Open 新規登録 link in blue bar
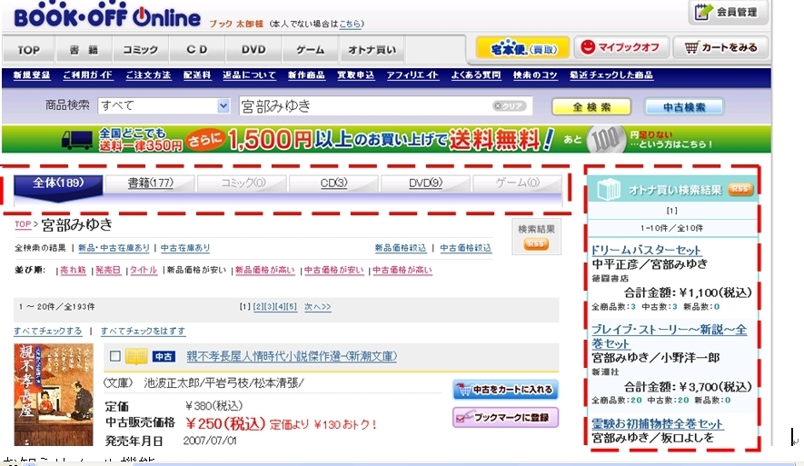Image resolution: width=804 pixels, height=466 pixels. click(x=32, y=74)
